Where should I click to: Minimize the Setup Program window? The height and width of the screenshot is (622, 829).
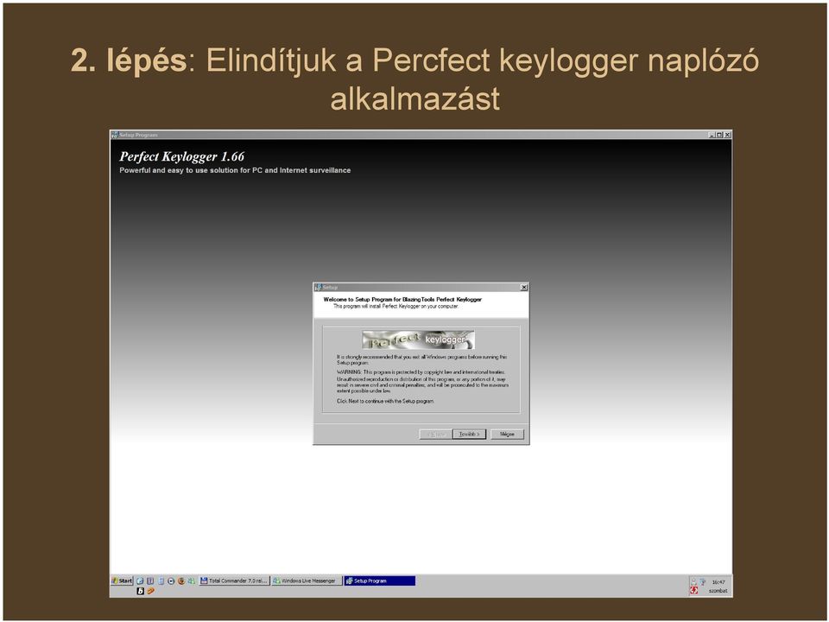click(x=711, y=135)
